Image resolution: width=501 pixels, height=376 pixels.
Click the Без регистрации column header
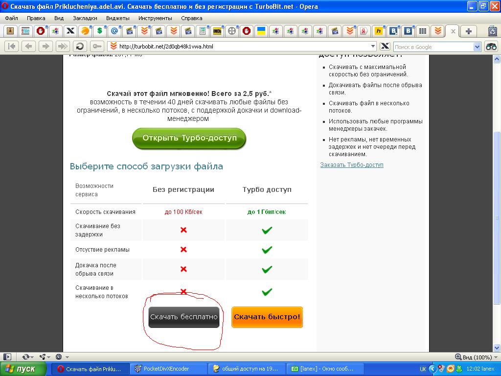(183, 189)
